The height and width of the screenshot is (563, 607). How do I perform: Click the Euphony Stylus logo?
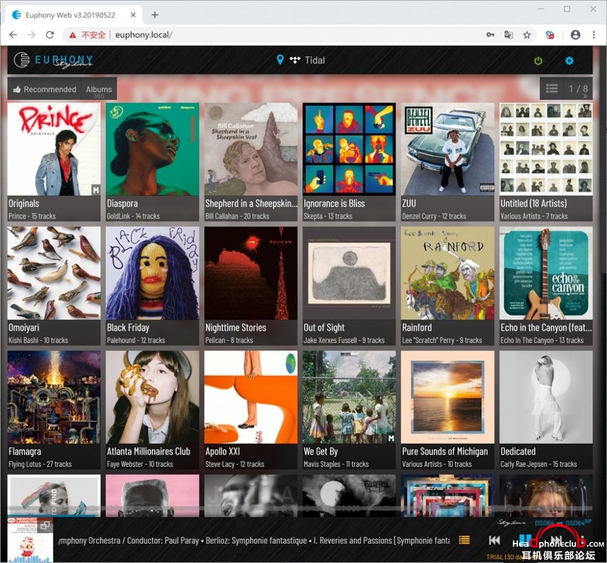54,60
